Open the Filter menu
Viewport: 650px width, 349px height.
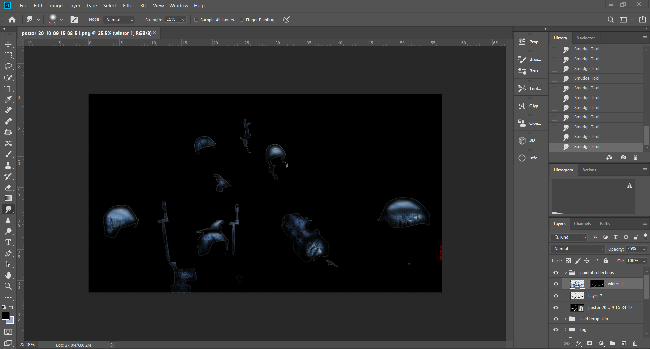128,6
